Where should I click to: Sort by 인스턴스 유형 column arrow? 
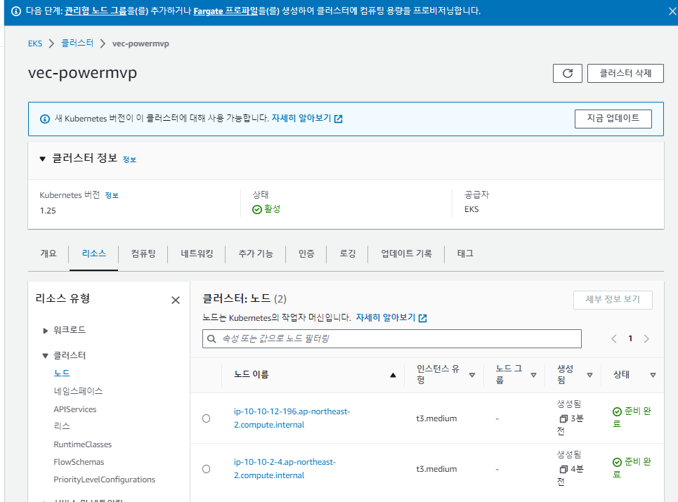tap(471, 375)
